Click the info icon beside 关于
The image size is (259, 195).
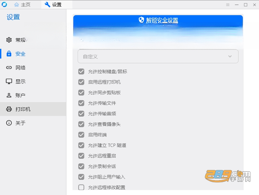click(x=9, y=123)
